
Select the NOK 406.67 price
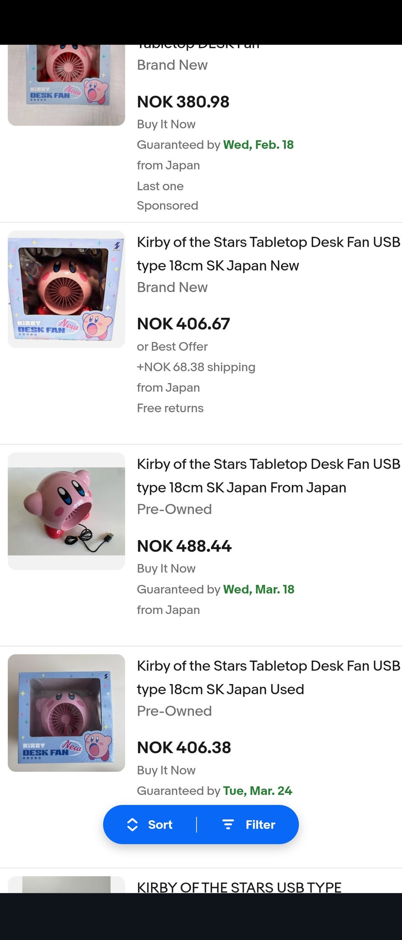tap(183, 324)
